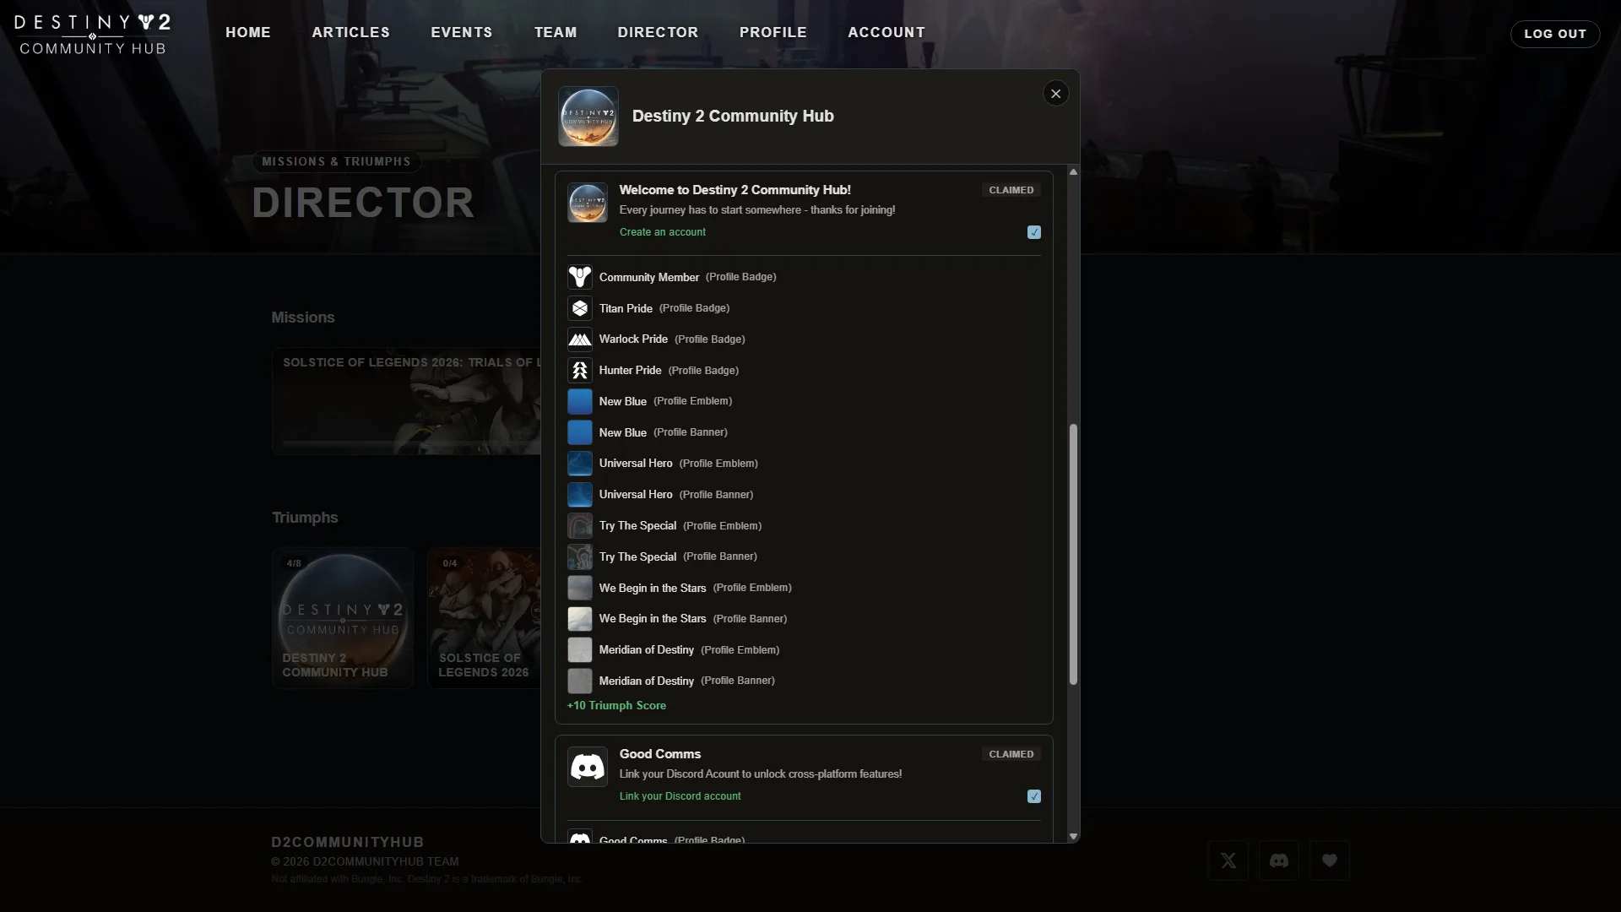Click the Welcome to Destiny 2 Community Hub! title
The width and height of the screenshot is (1621, 912).
[x=735, y=190]
